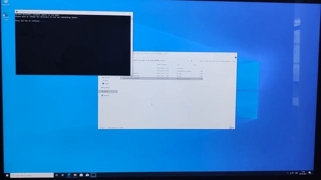Click the File Explorer address bar path
The image size is (321, 180).
149,60
